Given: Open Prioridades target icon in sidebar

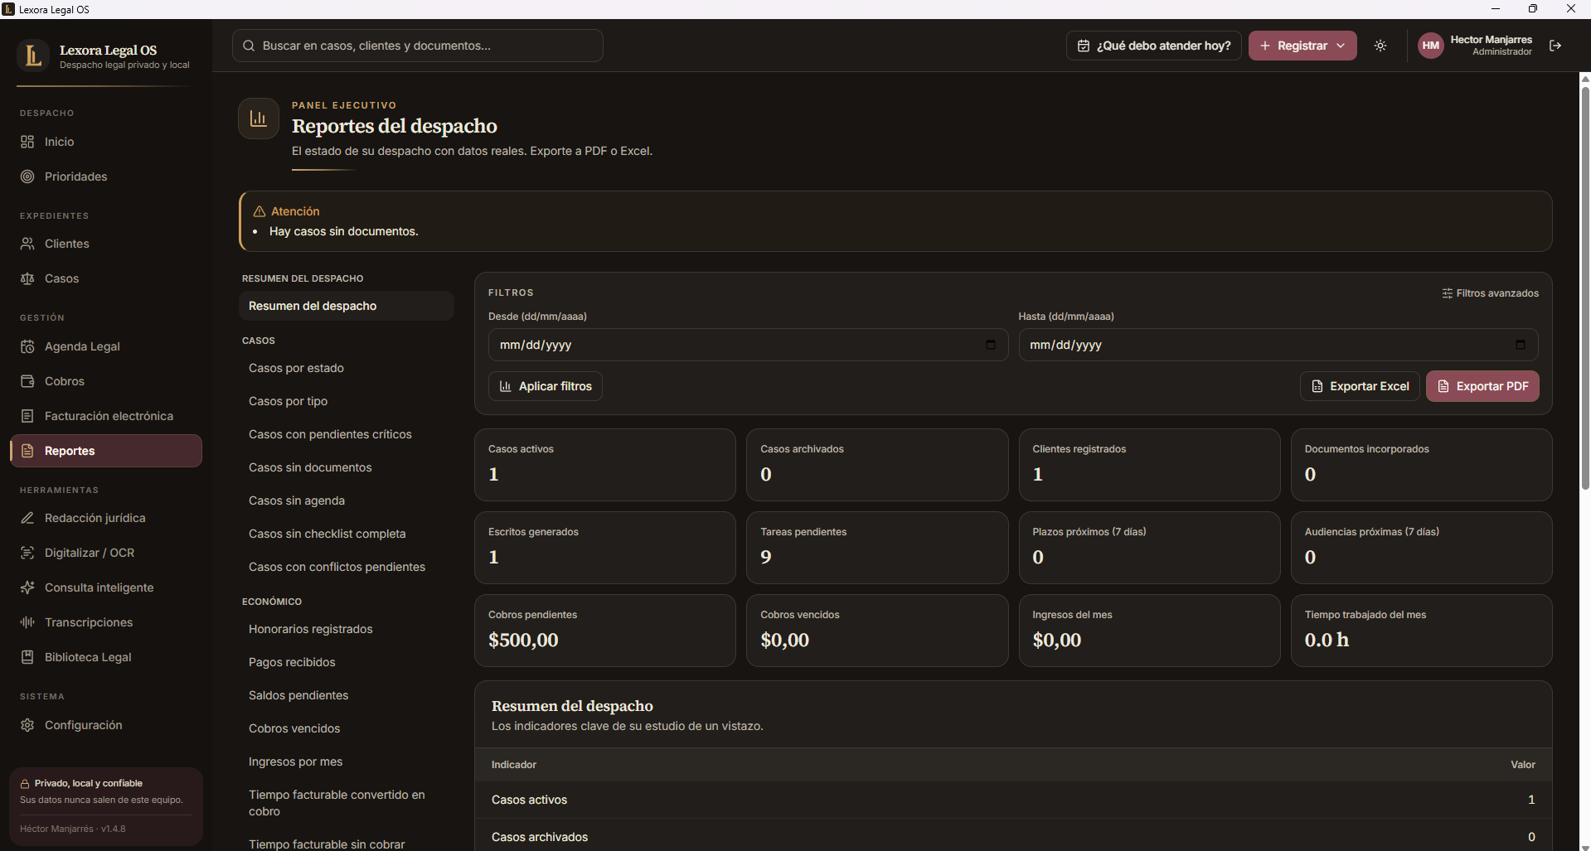Looking at the screenshot, I should 27,176.
